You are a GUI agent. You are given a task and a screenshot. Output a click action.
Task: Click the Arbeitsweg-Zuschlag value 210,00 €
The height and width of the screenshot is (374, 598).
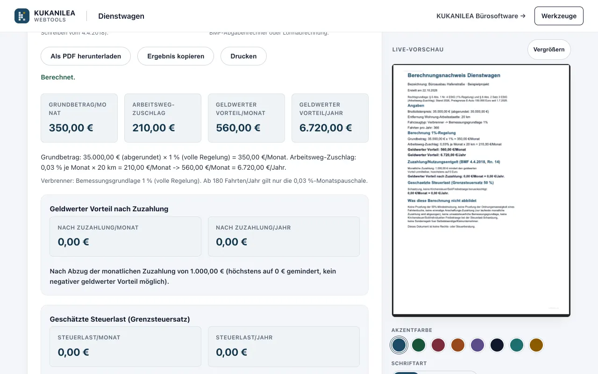click(154, 128)
